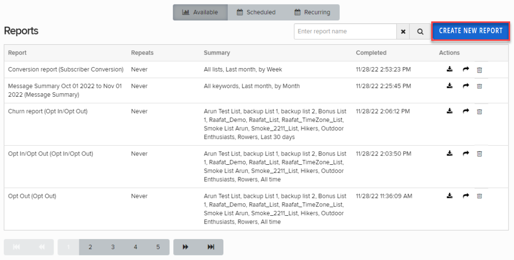Download the Message Summary report
Screen dimensions: 514x260
click(449, 86)
